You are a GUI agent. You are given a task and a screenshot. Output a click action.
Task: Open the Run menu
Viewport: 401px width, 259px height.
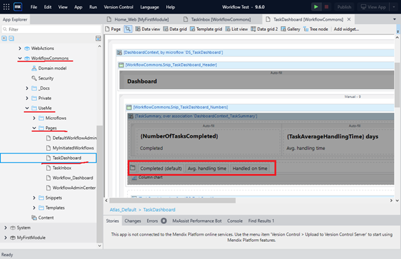point(93,7)
